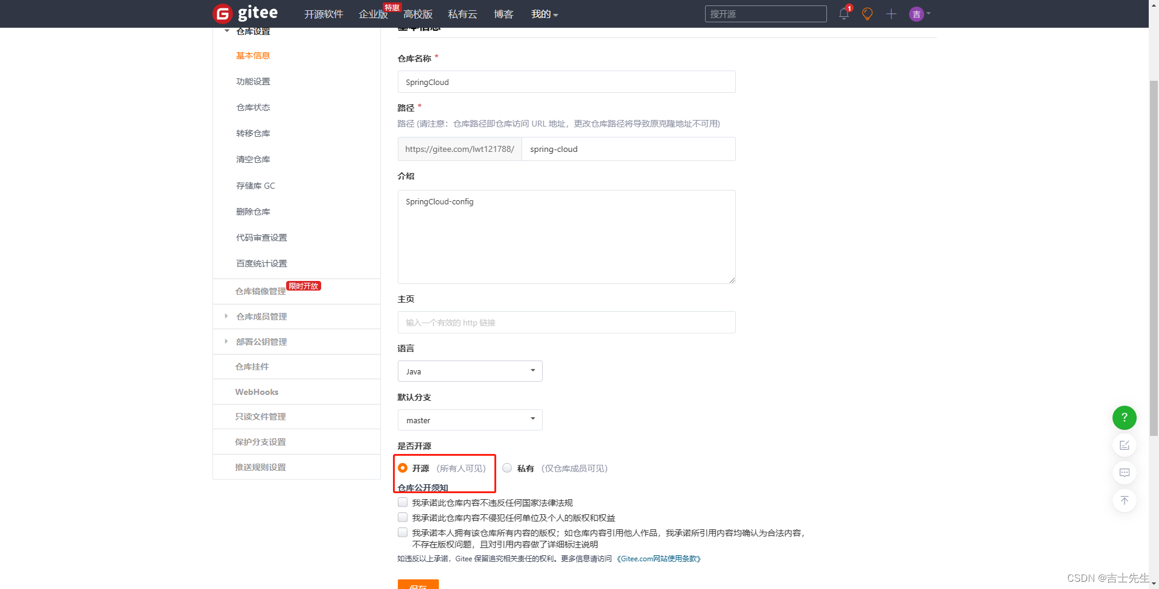This screenshot has height=589, width=1159.
Task: Click the orange 保存 button
Action: click(418, 584)
